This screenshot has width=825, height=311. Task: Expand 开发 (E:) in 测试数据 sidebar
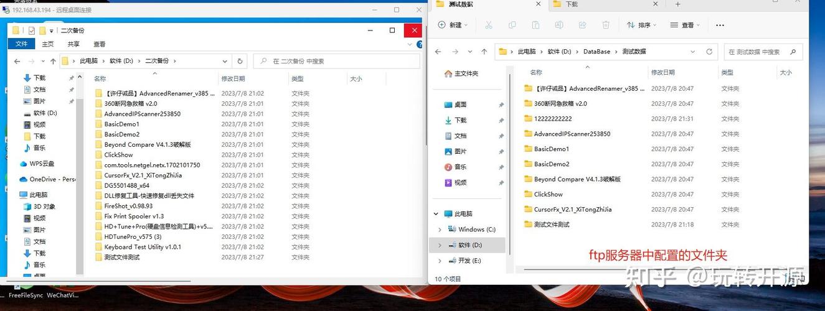coord(440,261)
